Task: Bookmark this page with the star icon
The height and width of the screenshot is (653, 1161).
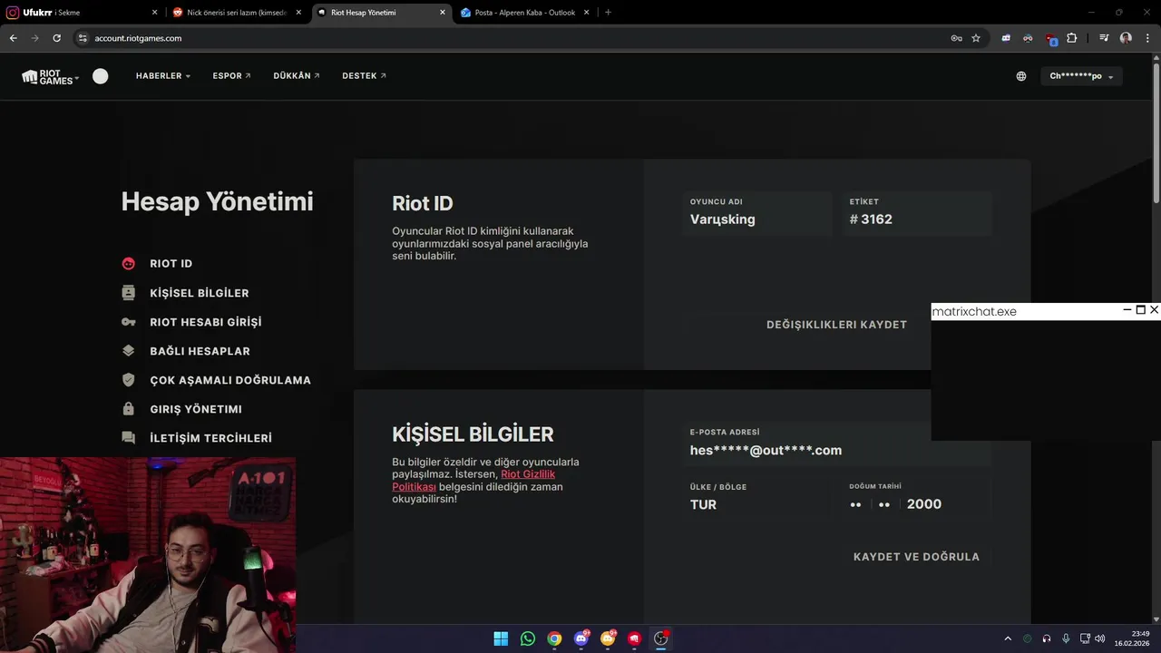Action: pyautogui.click(x=976, y=38)
